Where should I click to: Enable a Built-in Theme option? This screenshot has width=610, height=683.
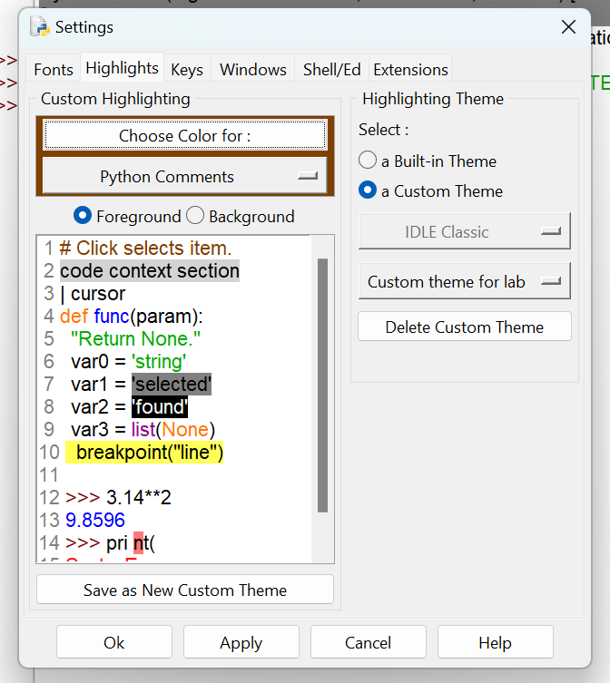click(368, 161)
